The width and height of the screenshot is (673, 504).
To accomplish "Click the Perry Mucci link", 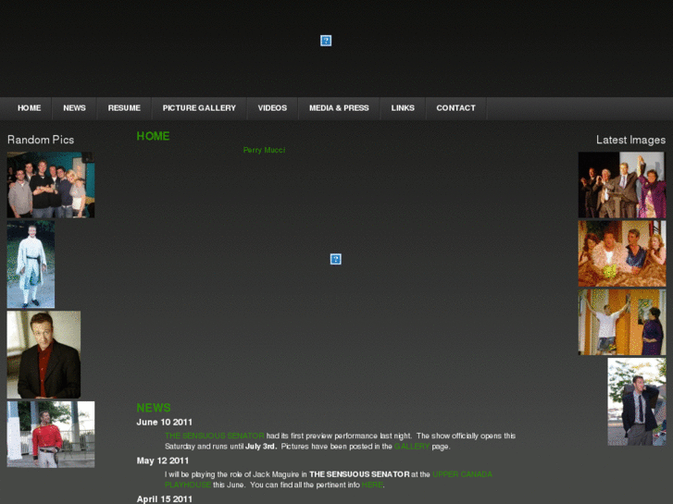I will [x=264, y=150].
